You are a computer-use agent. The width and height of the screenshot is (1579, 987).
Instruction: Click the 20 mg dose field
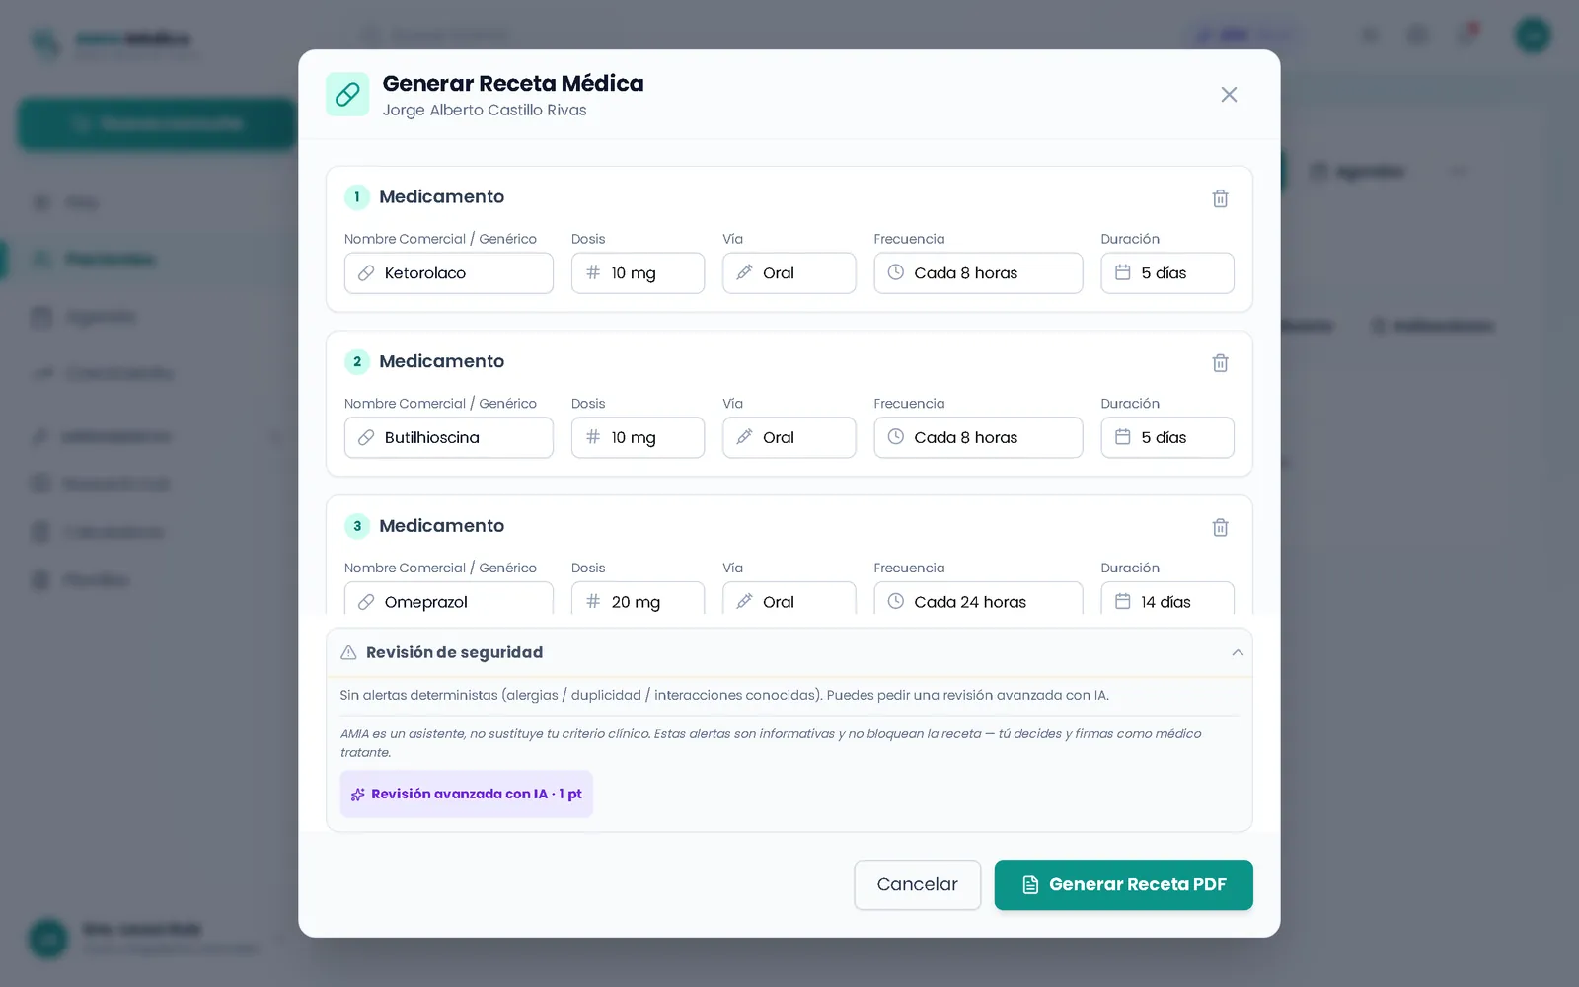pyautogui.click(x=638, y=600)
